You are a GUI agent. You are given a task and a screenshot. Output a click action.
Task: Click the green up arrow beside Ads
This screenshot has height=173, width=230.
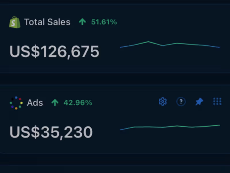(x=55, y=103)
